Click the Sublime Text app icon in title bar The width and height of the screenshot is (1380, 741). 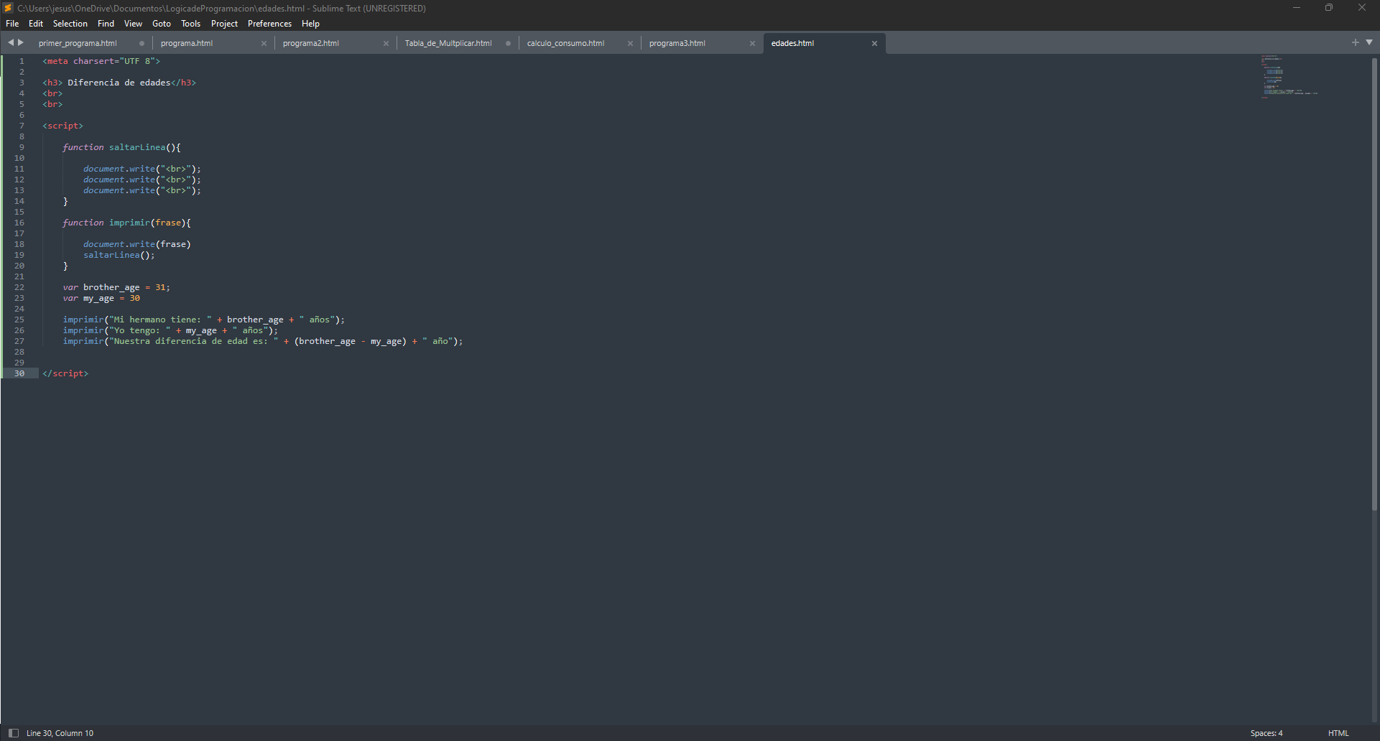coord(9,8)
